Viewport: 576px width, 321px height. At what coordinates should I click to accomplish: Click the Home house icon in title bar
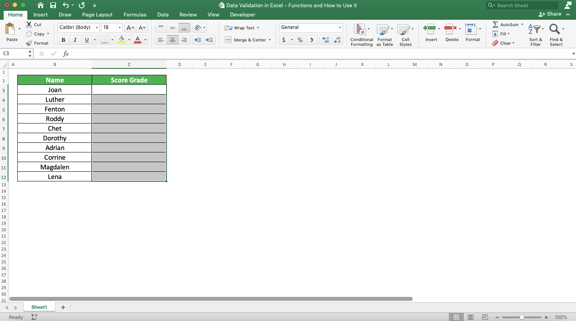click(x=41, y=6)
